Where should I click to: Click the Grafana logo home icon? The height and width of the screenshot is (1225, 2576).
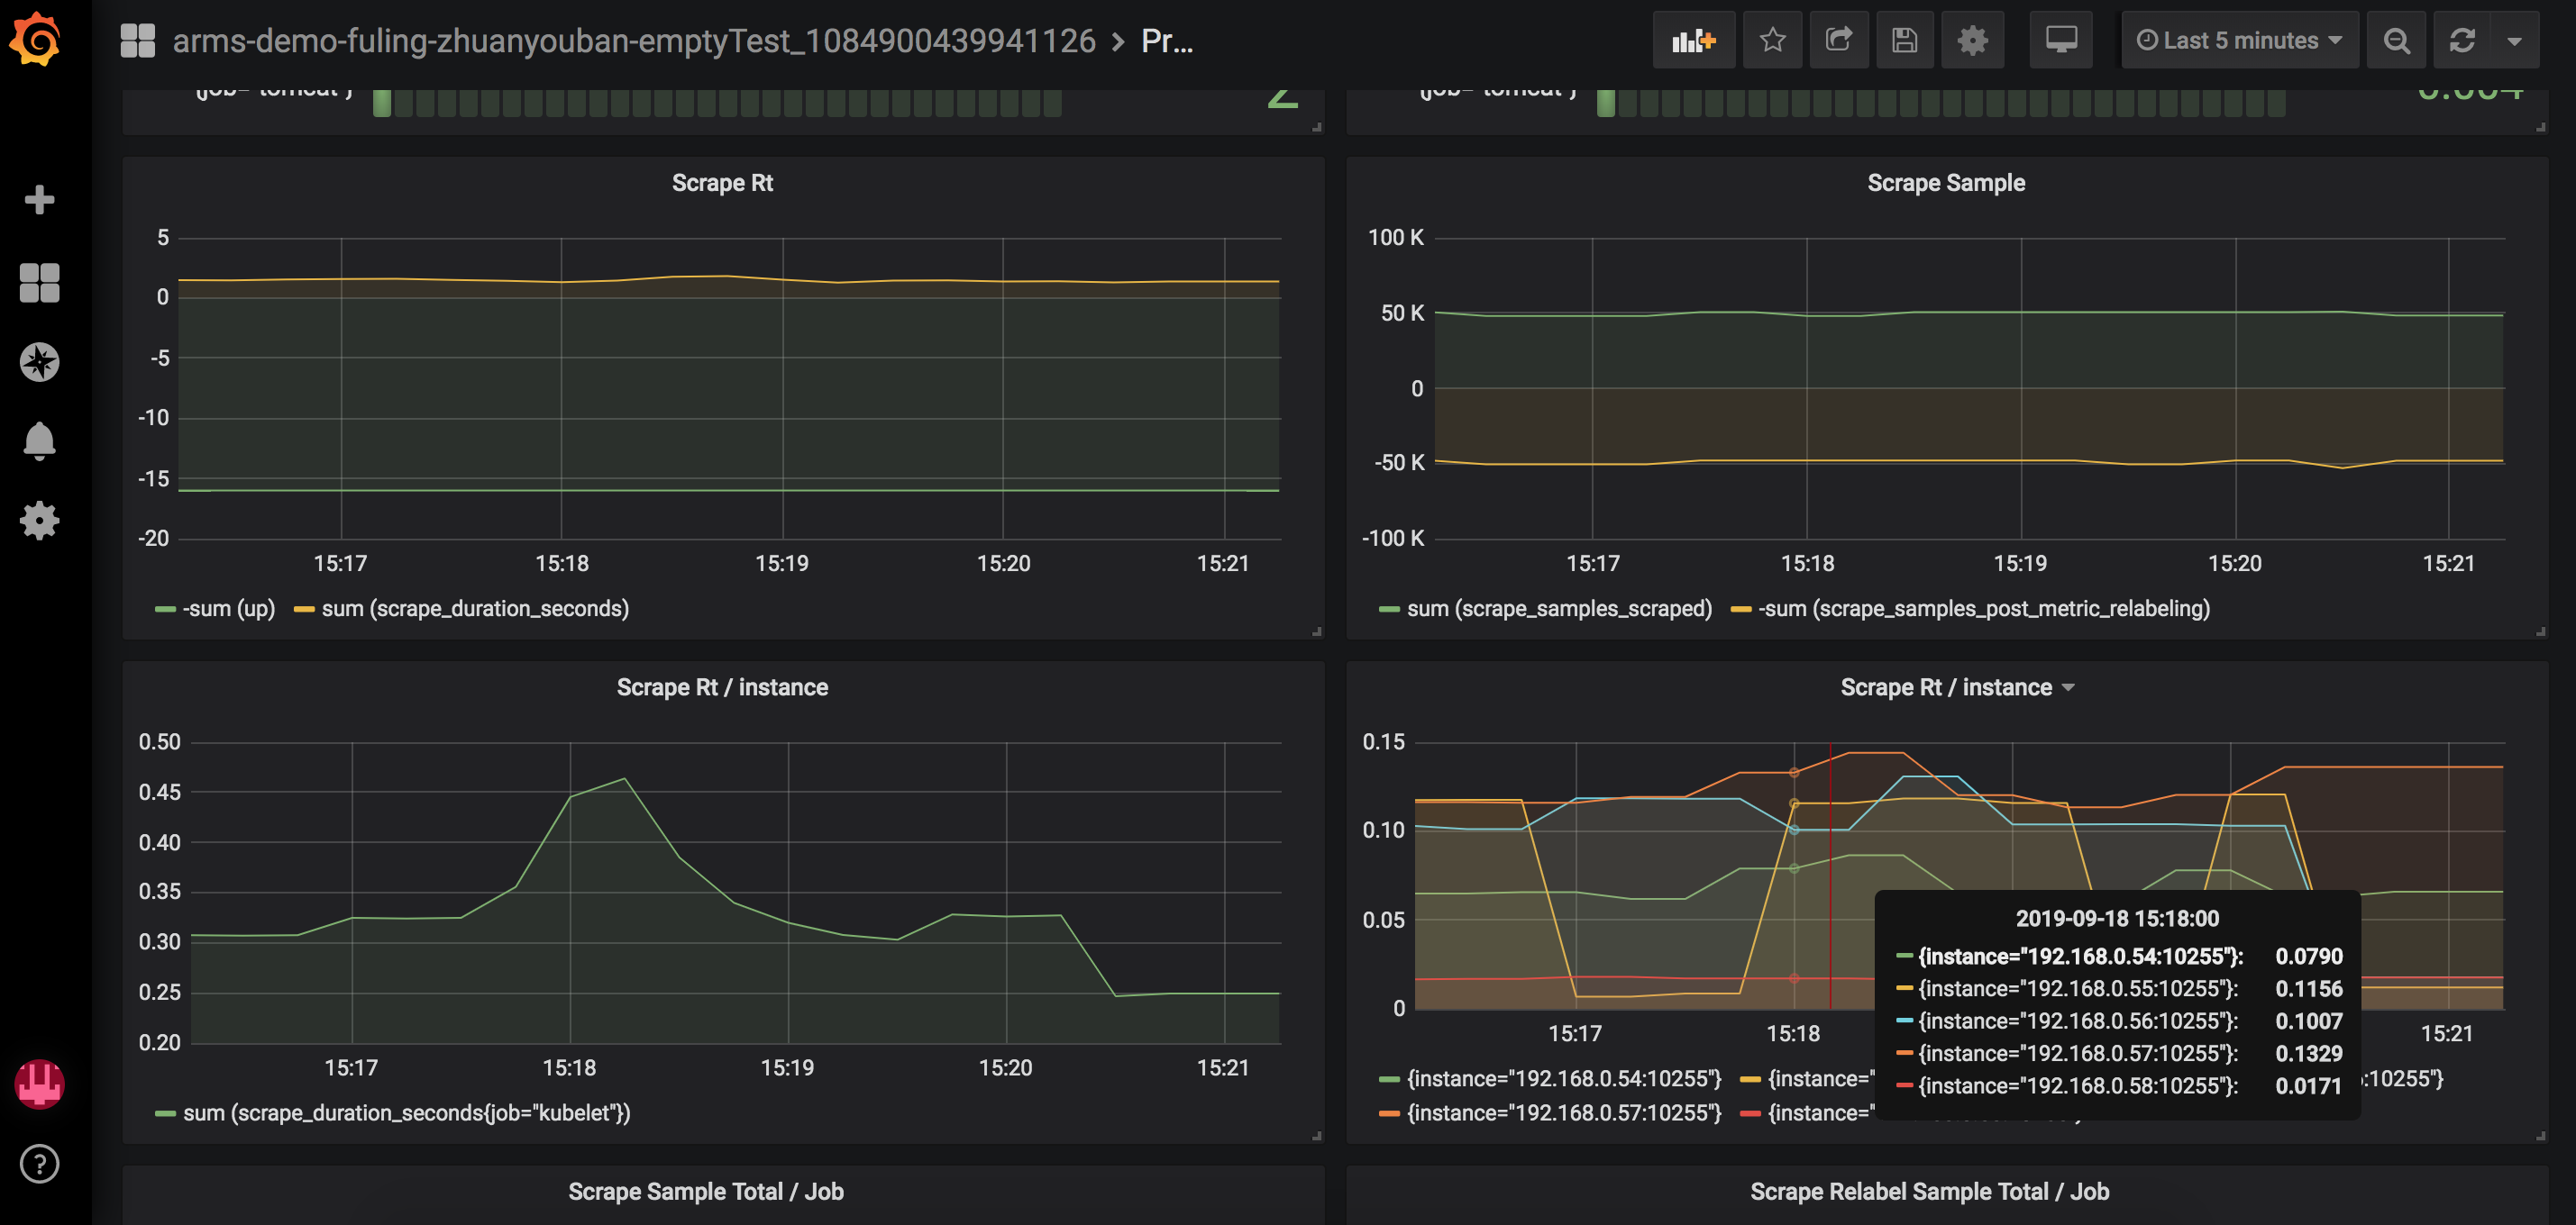click(x=37, y=40)
